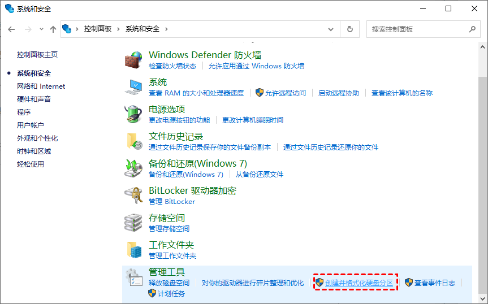Open 外观和个性化 category in sidebar

(x=37, y=138)
